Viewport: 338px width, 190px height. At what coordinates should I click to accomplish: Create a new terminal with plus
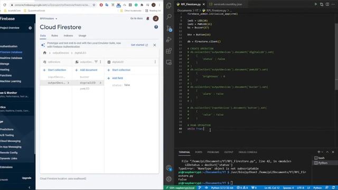(x=319, y=152)
